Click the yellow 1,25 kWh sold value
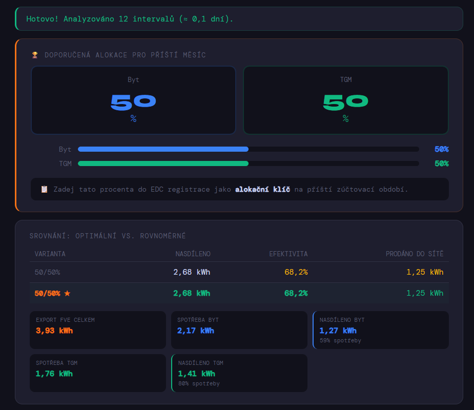Image resolution: width=474 pixels, height=410 pixels. [425, 272]
